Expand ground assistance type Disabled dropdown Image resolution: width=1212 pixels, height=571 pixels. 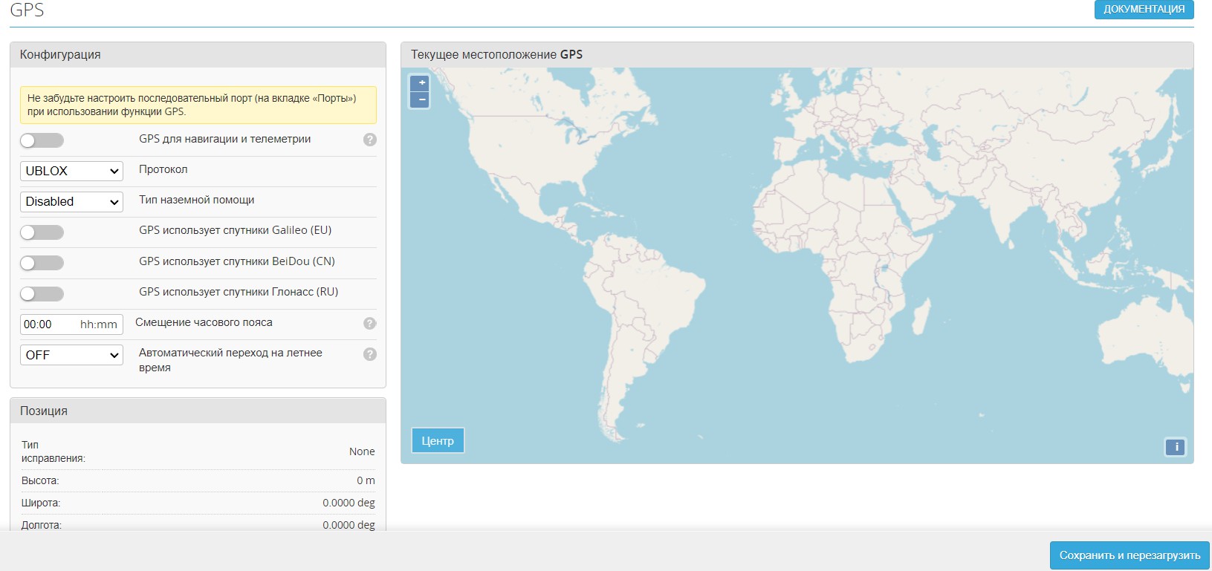click(71, 202)
